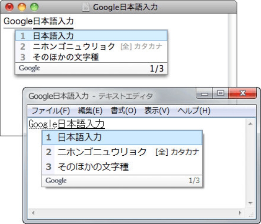Open the ファイル(F) menu

pyautogui.click(x=50, y=110)
